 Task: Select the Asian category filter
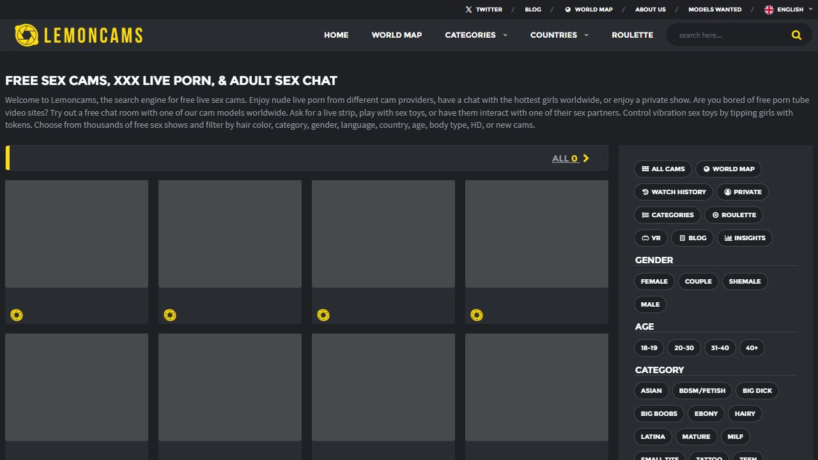[651, 391]
